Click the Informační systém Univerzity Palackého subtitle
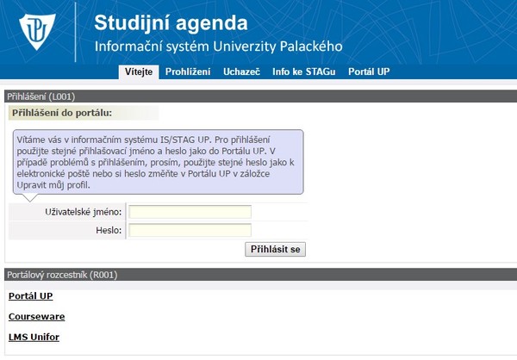 pyautogui.click(x=218, y=46)
